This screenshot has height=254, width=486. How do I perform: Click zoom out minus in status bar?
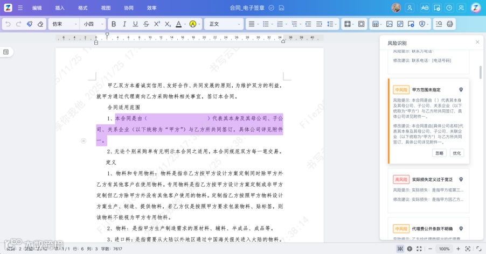430,249
